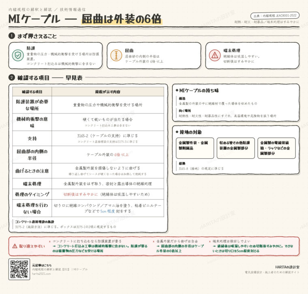Click the red 6倍 以上 value in the table
308x294 pixels.
[x=122, y=155]
